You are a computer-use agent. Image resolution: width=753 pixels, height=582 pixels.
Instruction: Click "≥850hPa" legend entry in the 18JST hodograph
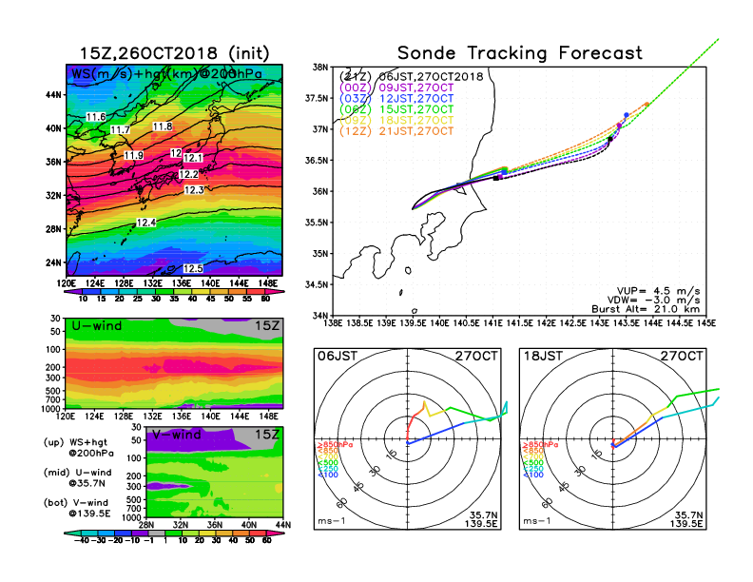[540, 445]
